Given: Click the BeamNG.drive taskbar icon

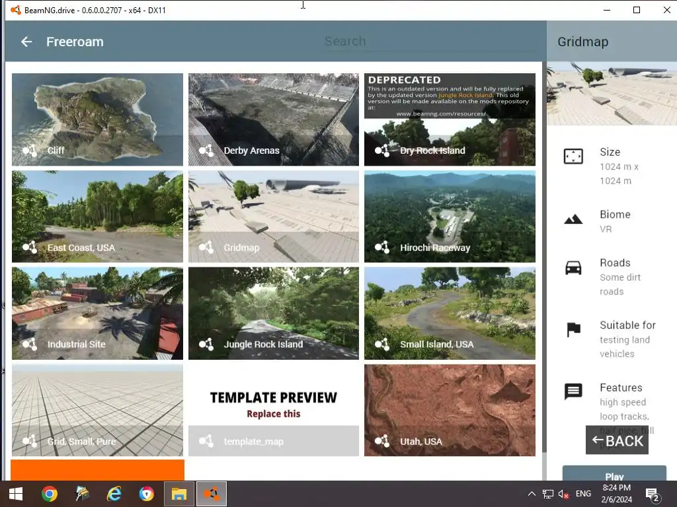Looking at the screenshot, I should [212, 494].
